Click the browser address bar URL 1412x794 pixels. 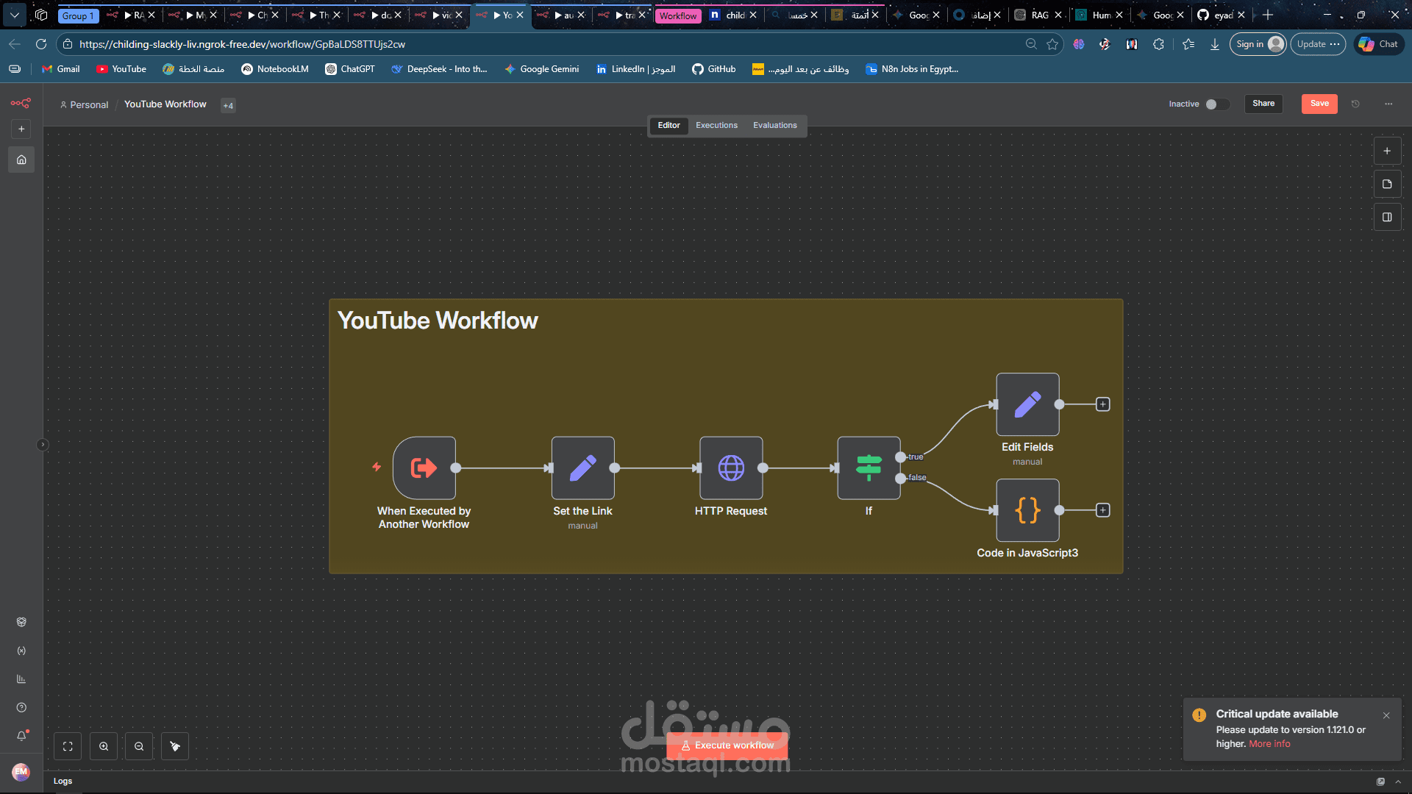tap(243, 44)
